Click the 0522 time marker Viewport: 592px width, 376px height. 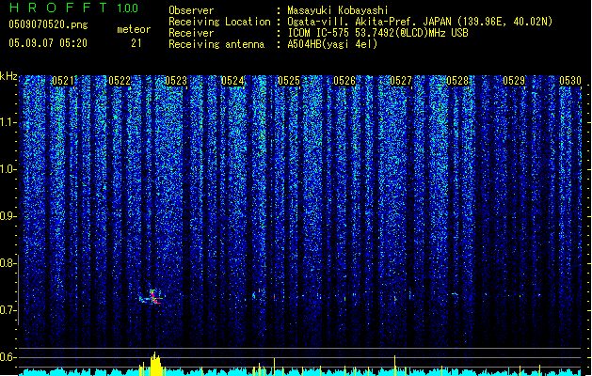[120, 81]
